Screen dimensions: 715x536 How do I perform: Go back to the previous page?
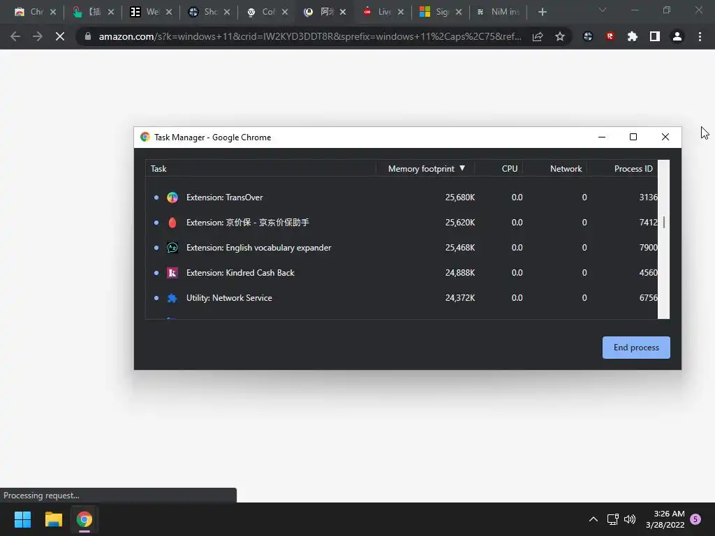15,36
